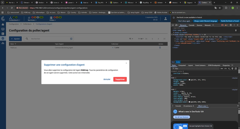Go to next page of table
This screenshot has height=129, width=240.
pyautogui.click(x=158, y=39)
